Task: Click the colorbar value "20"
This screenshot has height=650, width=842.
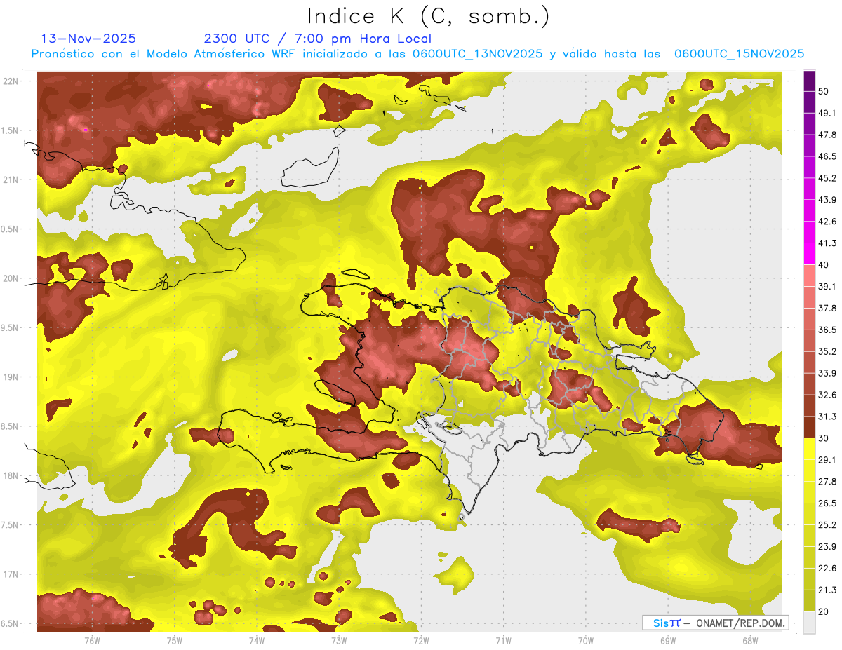Action: [x=824, y=611]
